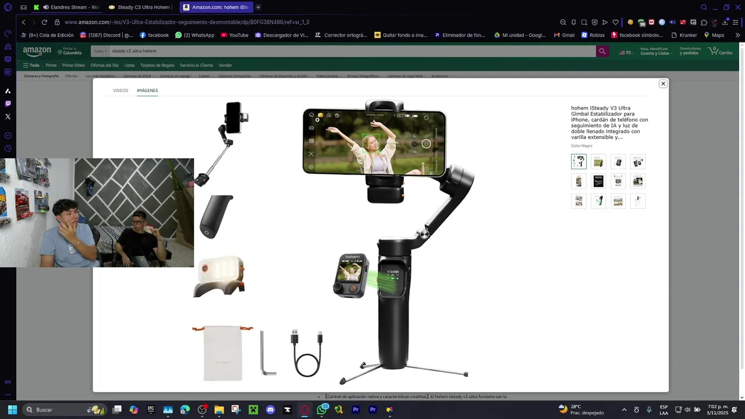Open the Gmail bookmark

[x=564, y=35]
